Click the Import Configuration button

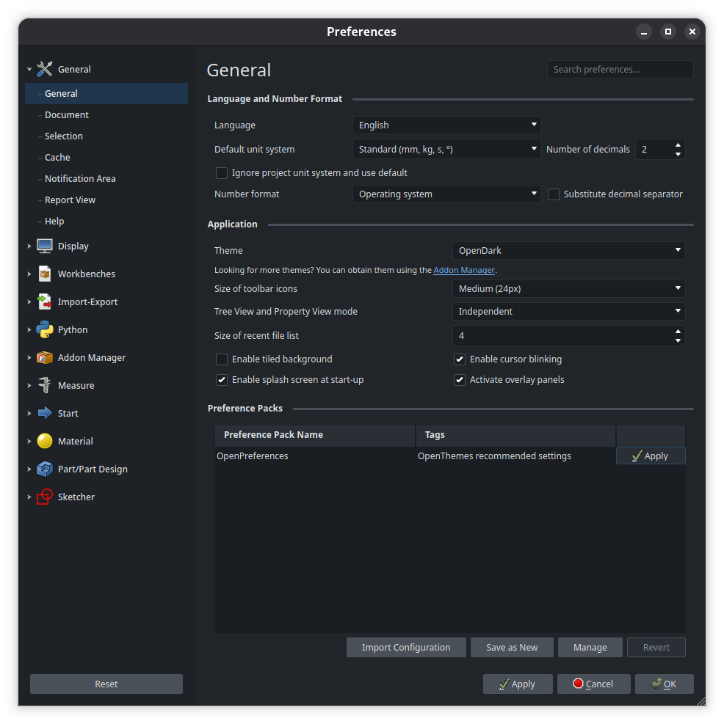pos(406,648)
